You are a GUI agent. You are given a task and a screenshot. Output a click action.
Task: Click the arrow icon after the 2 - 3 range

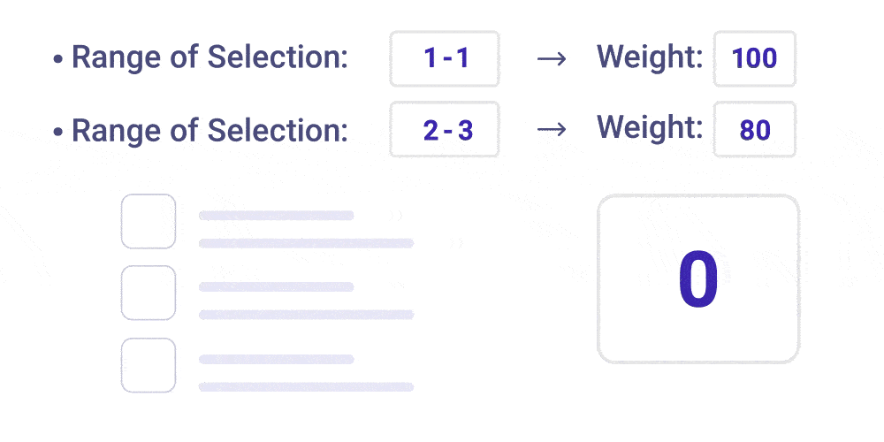click(551, 130)
